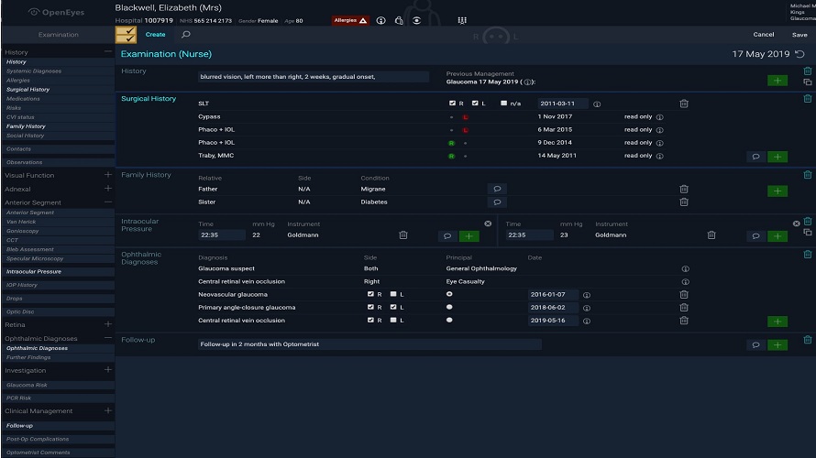Delete the Neovascular glaucoma diagnosis row
The height and width of the screenshot is (458, 816).
(x=684, y=295)
